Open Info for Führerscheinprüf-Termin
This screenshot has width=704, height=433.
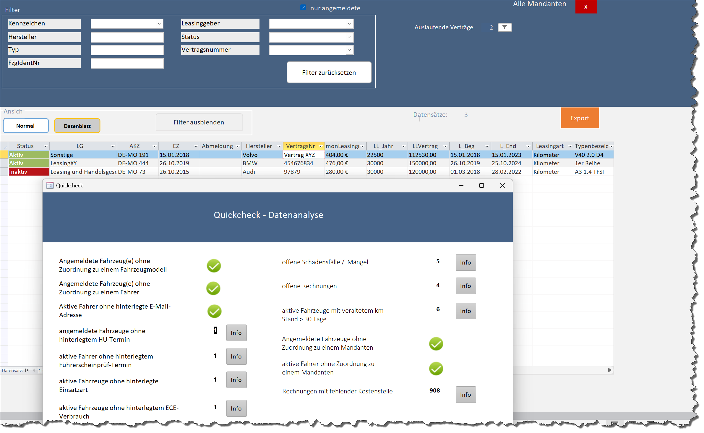[236, 356]
